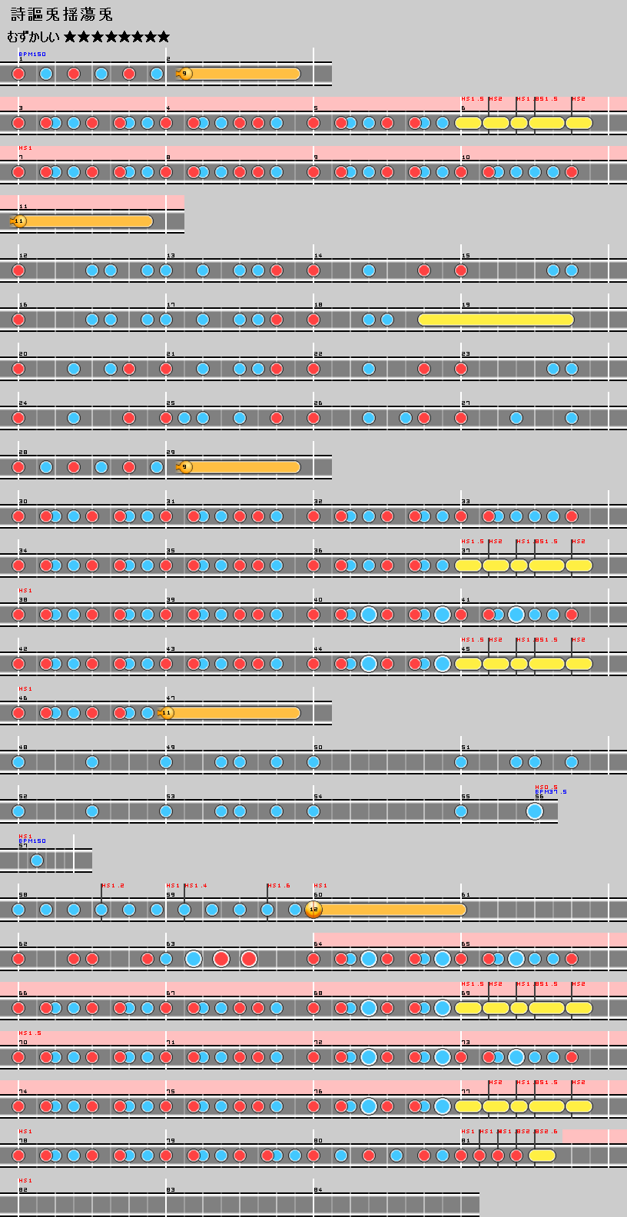Click the first red note in measure 1

(18, 74)
